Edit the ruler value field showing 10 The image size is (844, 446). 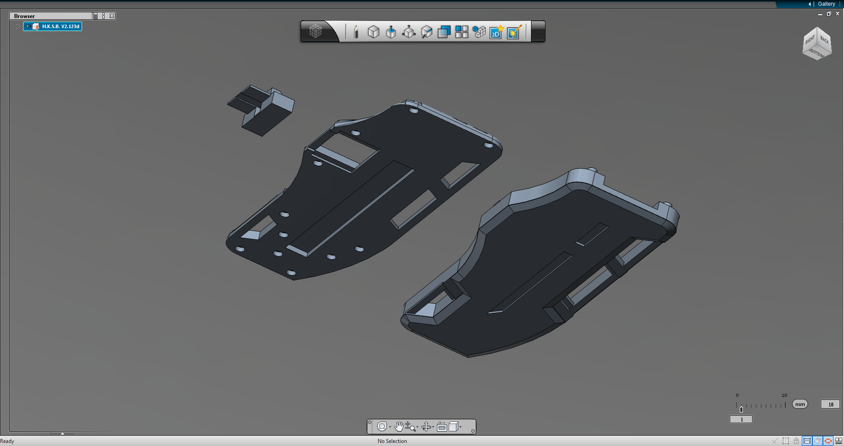point(830,404)
